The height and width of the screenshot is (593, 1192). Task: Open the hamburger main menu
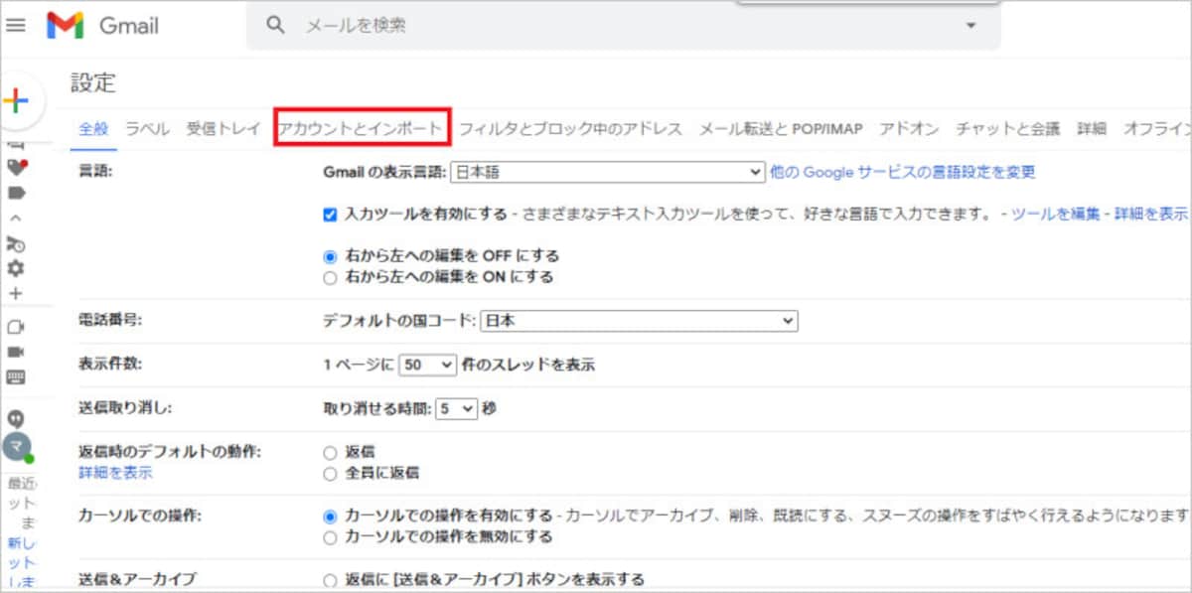(x=16, y=25)
